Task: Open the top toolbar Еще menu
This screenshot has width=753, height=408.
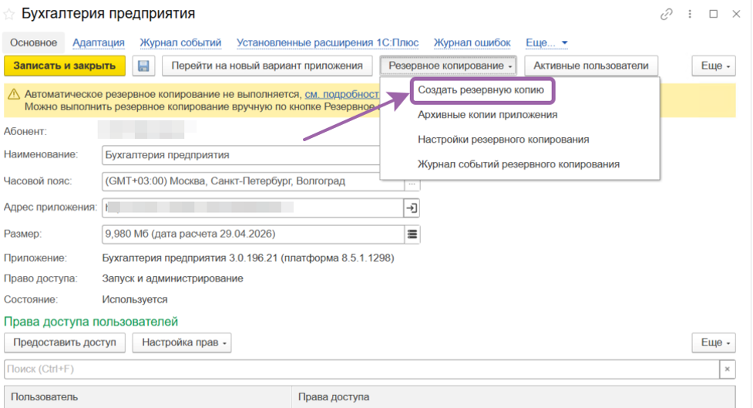Action: click(714, 66)
